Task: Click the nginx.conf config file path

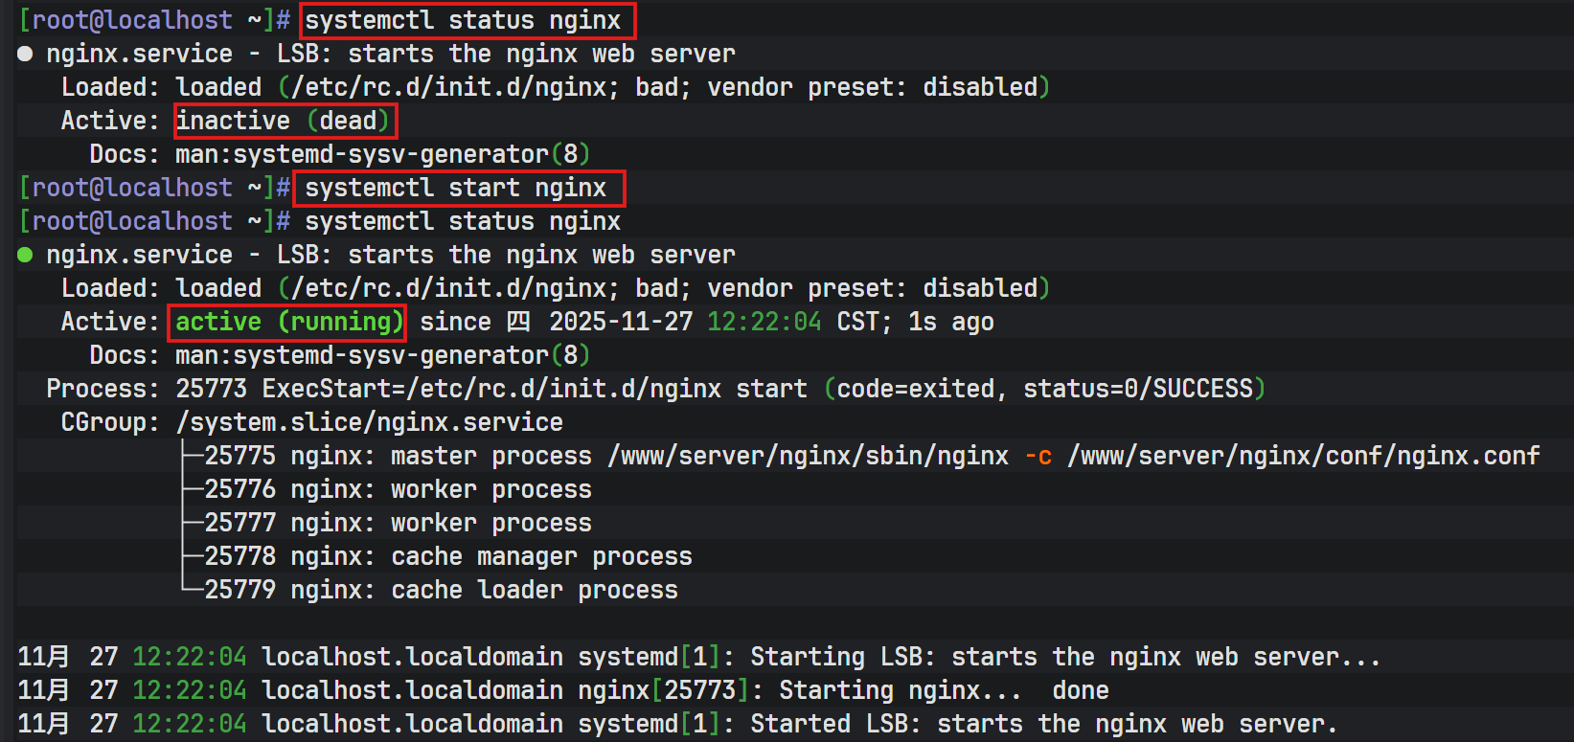Action: click(x=1304, y=456)
